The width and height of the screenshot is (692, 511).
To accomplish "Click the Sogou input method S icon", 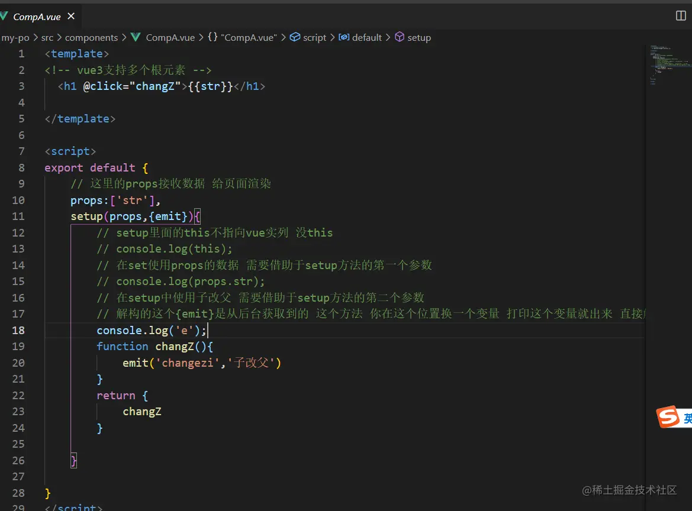I will click(x=667, y=416).
